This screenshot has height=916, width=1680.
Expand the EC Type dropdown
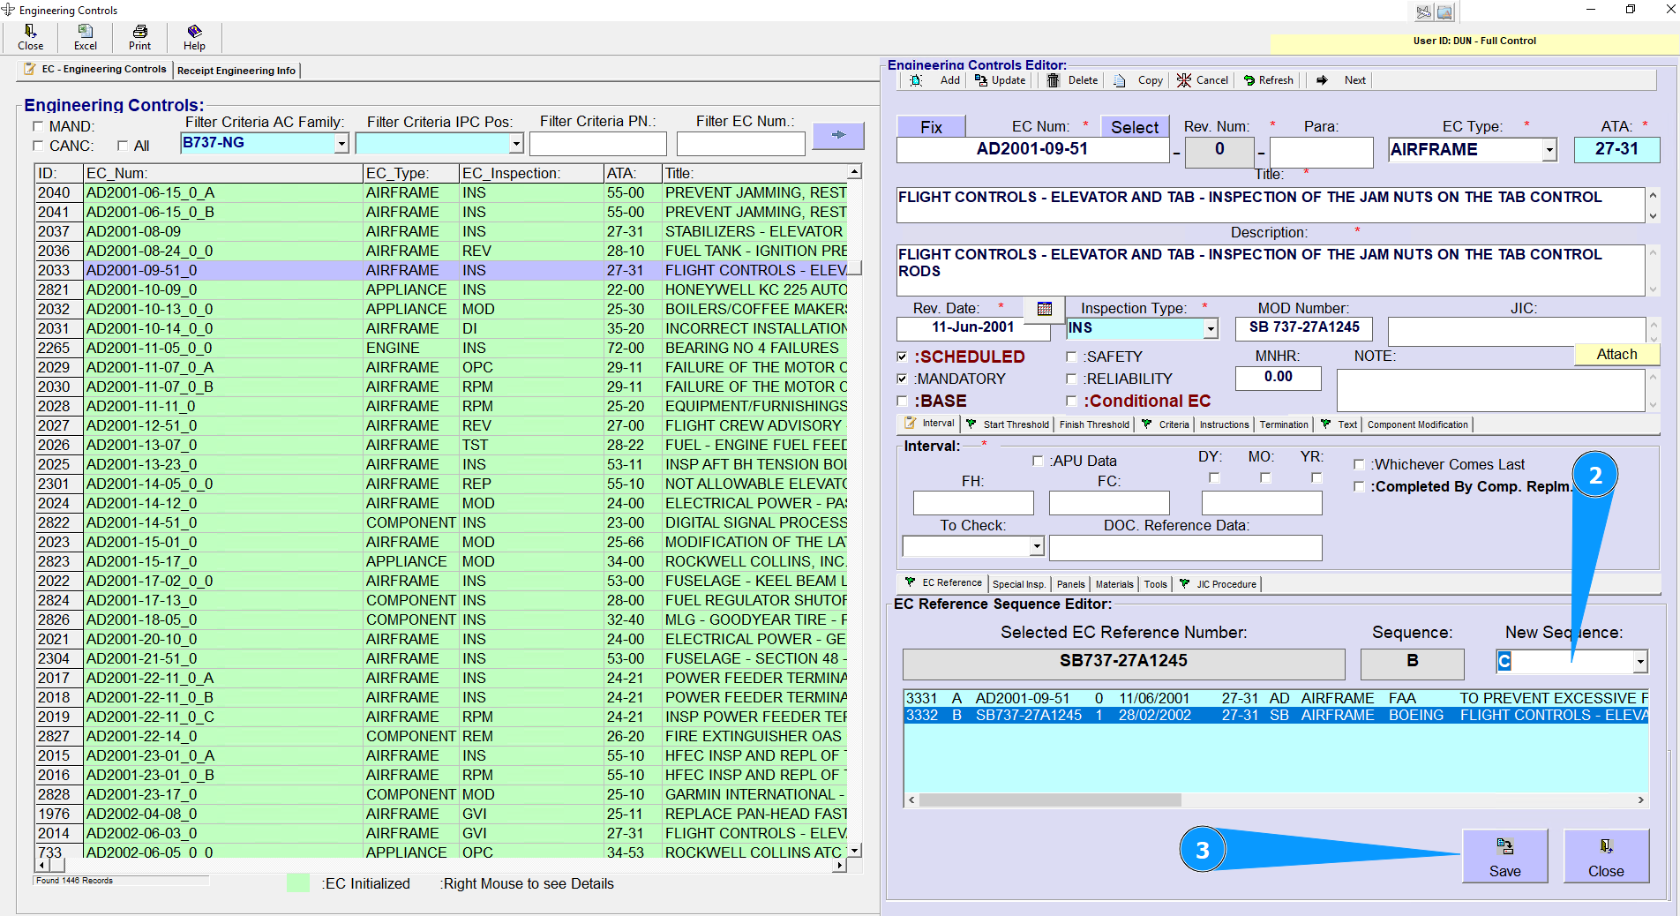(1549, 151)
